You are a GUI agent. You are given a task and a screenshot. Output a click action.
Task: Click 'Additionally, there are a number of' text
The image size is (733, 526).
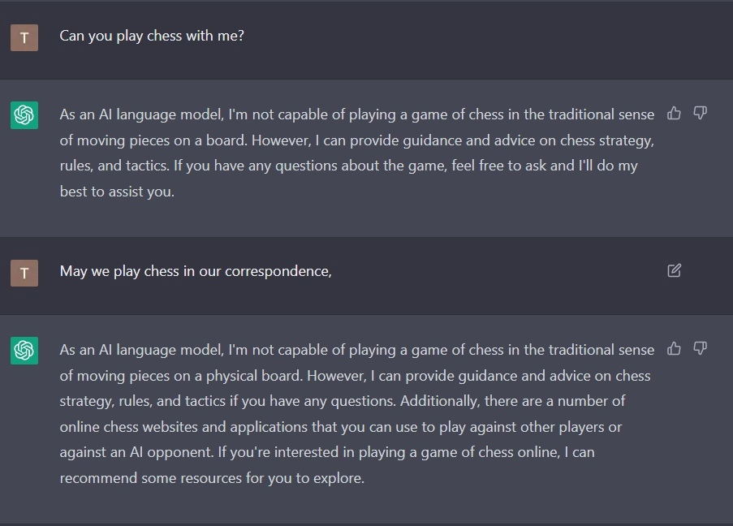pos(512,401)
